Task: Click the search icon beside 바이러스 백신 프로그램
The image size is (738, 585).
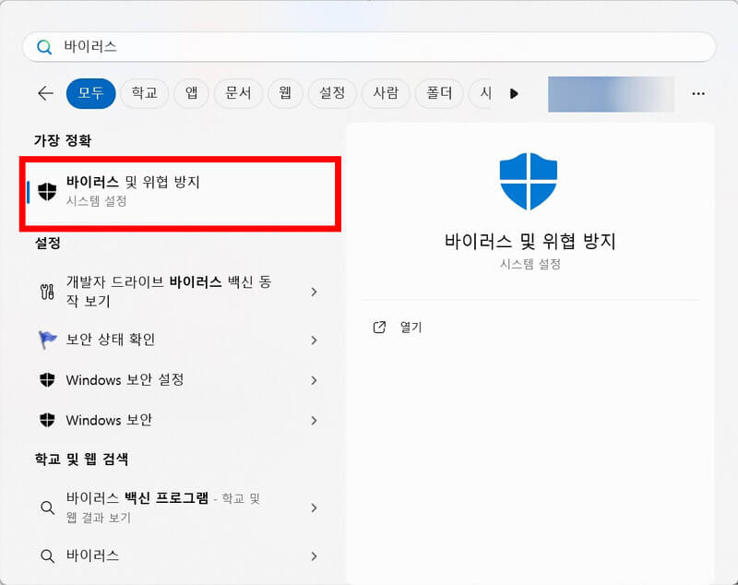Action: 47,507
